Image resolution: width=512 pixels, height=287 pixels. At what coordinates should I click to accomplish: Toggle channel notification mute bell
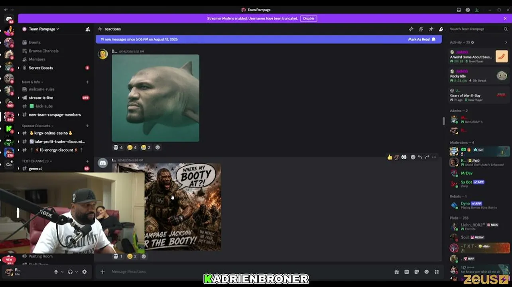click(x=421, y=29)
